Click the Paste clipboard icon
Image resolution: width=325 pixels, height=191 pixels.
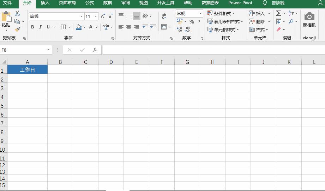(x=6, y=17)
